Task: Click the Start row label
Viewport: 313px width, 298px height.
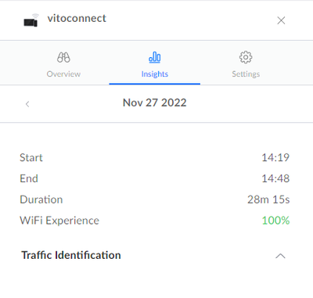Action: pyautogui.click(x=31, y=157)
